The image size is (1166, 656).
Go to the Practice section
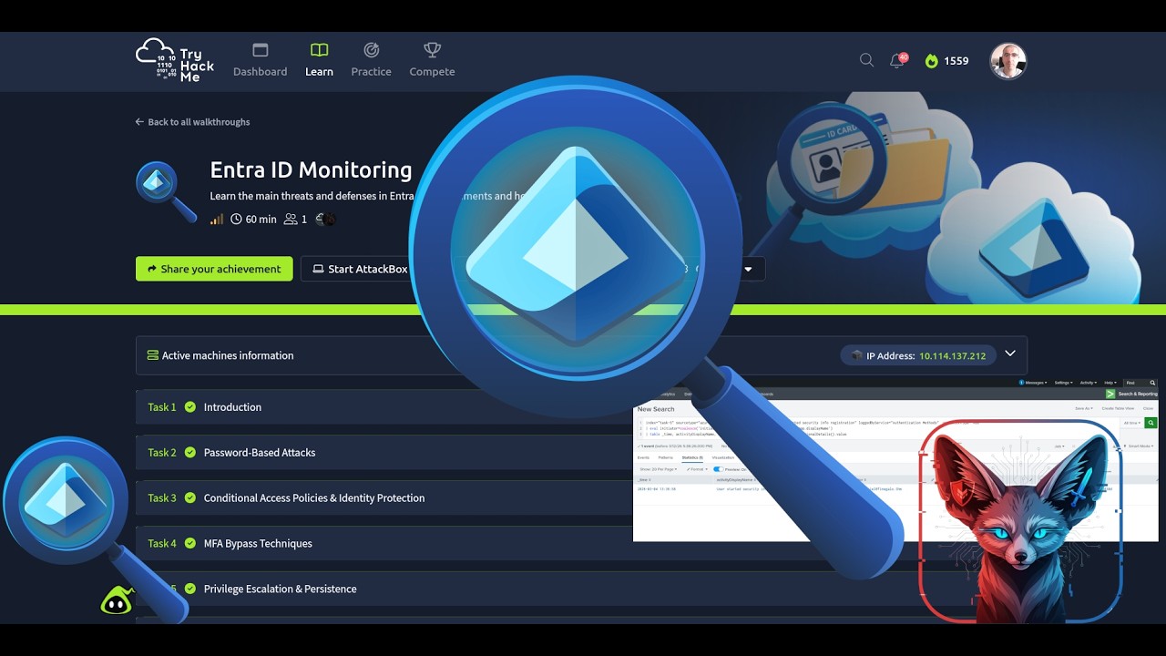coord(371,60)
